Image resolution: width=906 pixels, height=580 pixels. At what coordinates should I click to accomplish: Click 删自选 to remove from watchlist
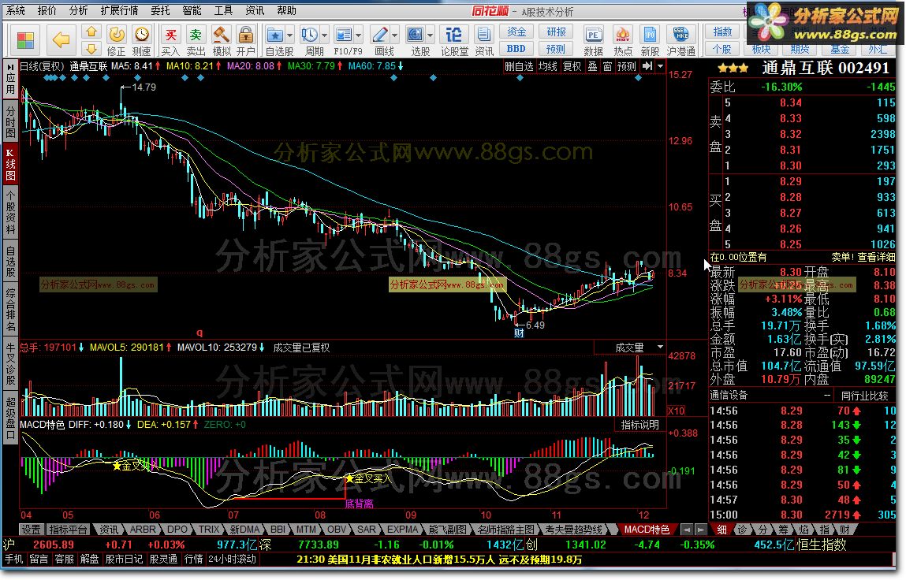[519, 67]
